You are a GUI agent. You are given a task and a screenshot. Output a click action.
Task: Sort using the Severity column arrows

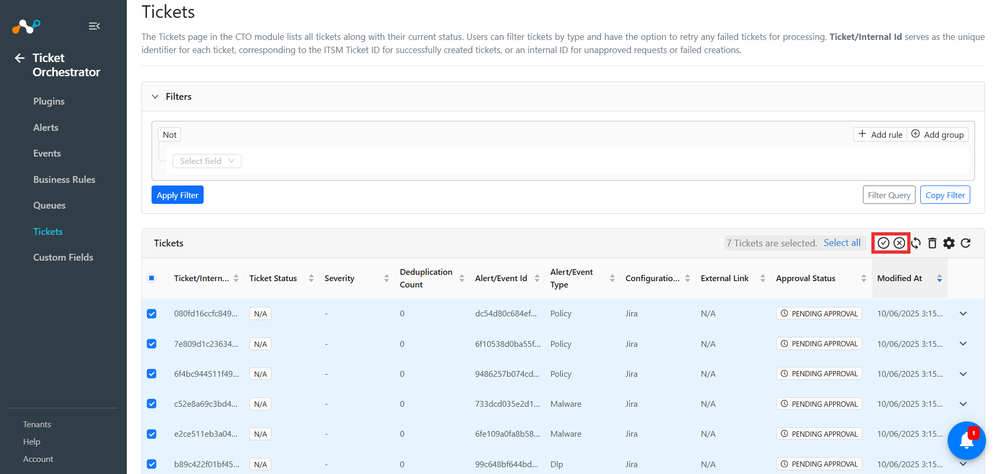[387, 279]
